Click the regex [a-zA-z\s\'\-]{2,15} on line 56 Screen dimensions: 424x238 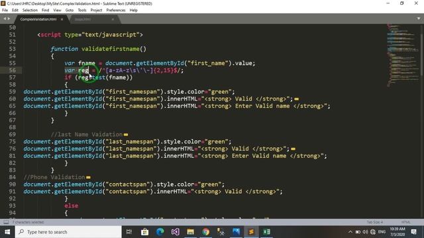click(140, 71)
